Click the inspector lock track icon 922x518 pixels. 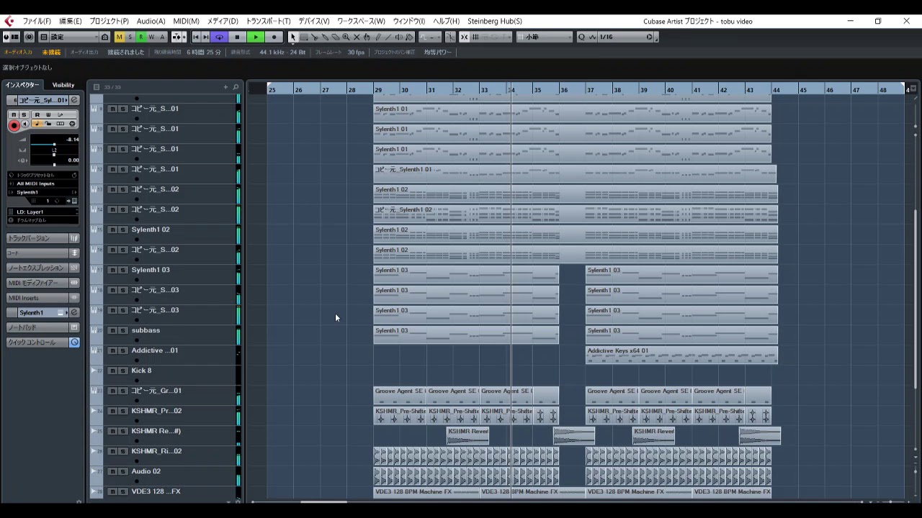(x=48, y=124)
